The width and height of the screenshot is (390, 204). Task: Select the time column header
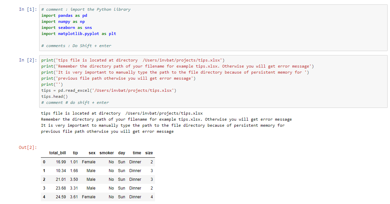(137, 153)
